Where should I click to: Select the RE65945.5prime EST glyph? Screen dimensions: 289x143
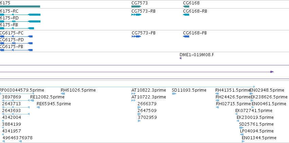(38, 107)
